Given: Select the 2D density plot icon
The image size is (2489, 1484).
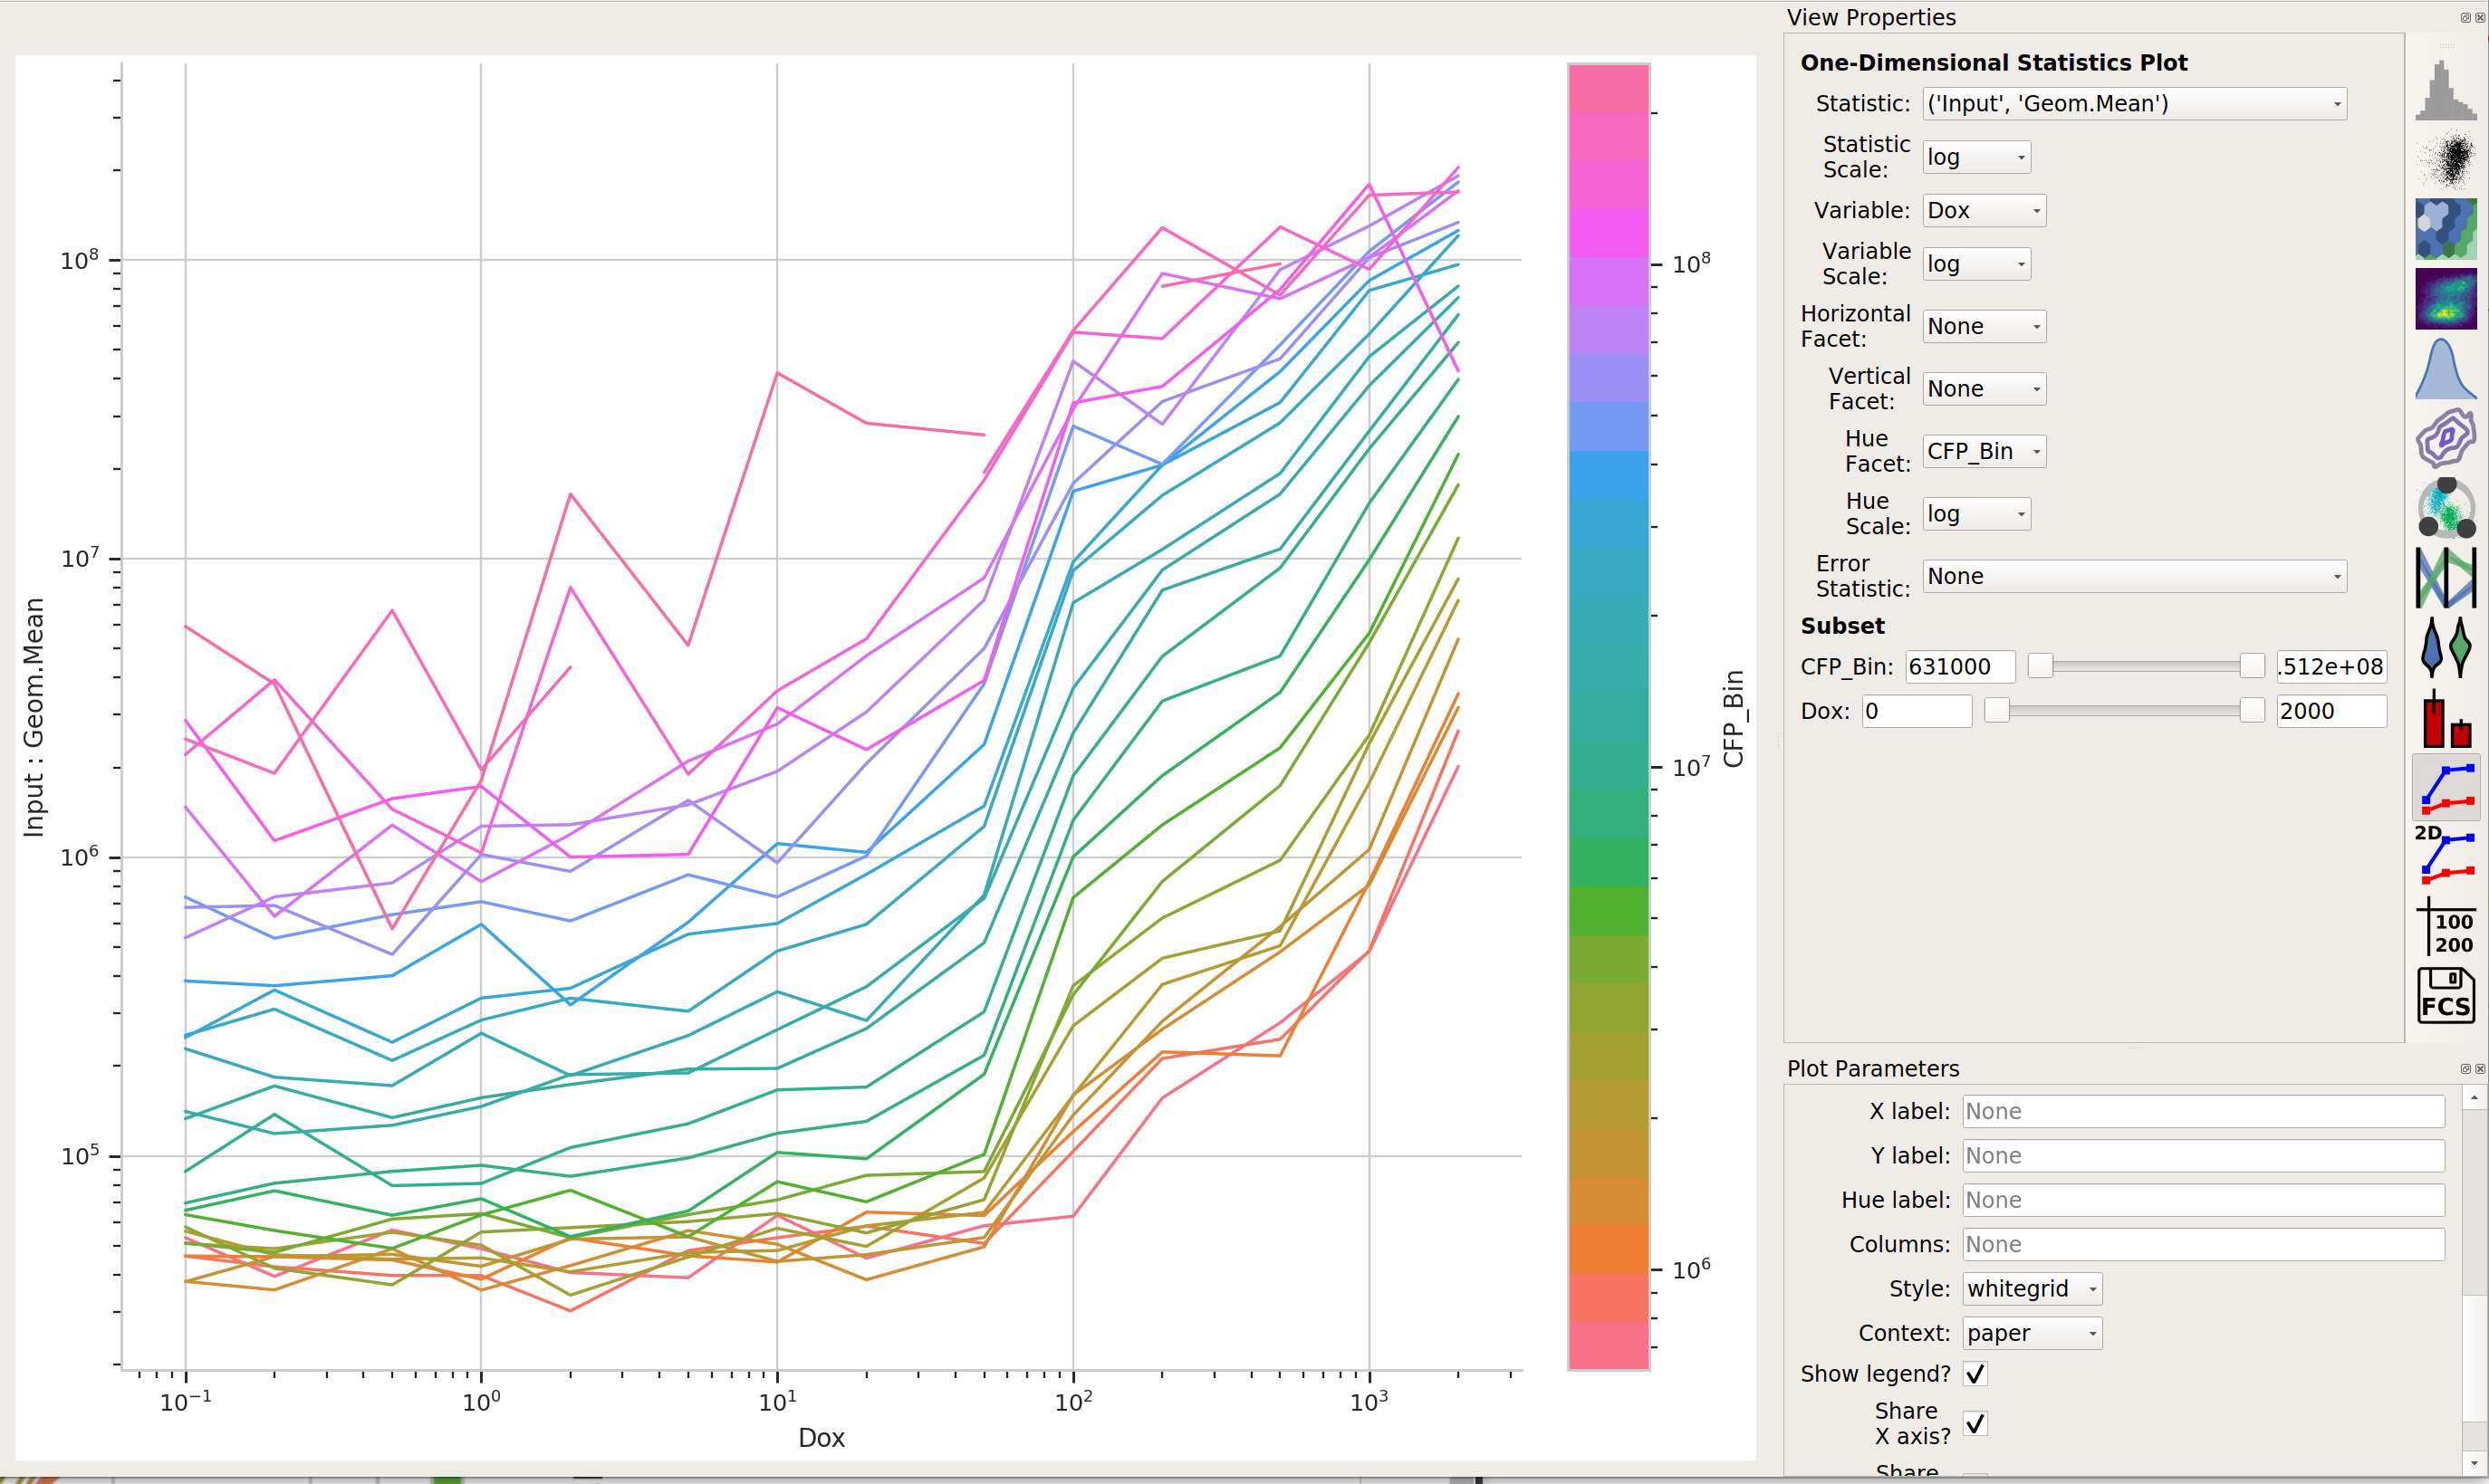Looking at the screenshot, I should click(2445, 298).
